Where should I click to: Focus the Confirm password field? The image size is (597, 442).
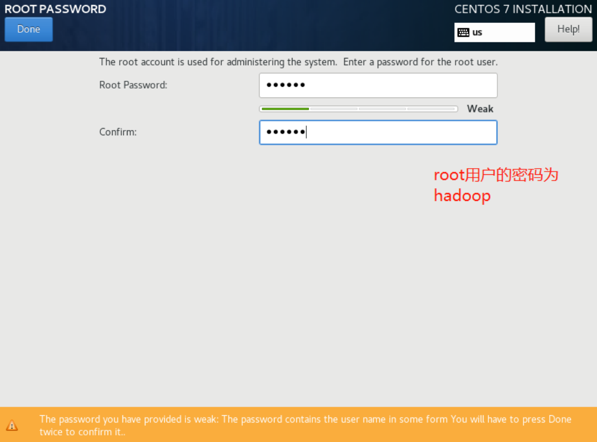[378, 132]
